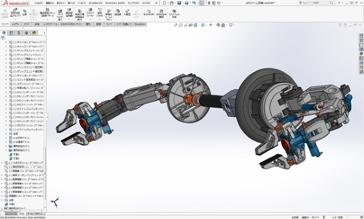This screenshot has height=219, width=364.
Task: Open the dropdown arrow beside the New document icon
Action: pyautogui.click(x=168, y=3)
